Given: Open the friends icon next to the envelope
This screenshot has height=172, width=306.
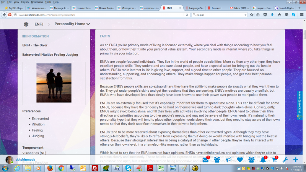Looking at the screenshot, I should click(217, 160).
